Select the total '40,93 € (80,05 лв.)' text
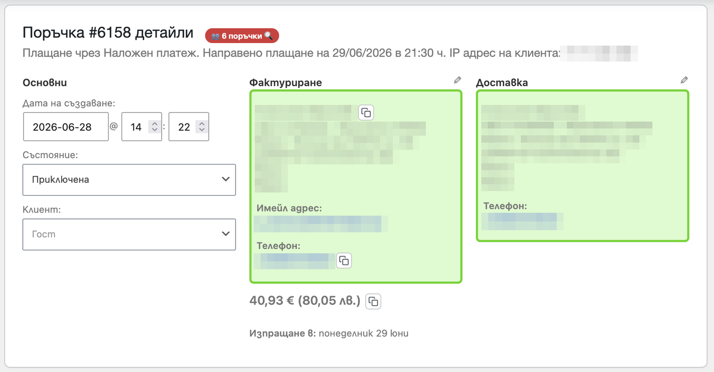Viewport: 714px width, 372px height. coord(305,301)
